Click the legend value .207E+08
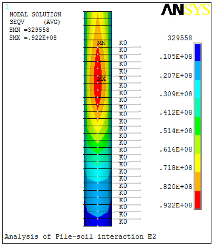This screenshot has width=213, height=245. point(176,76)
